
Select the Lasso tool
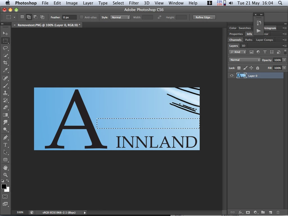[x=5, y=48]
